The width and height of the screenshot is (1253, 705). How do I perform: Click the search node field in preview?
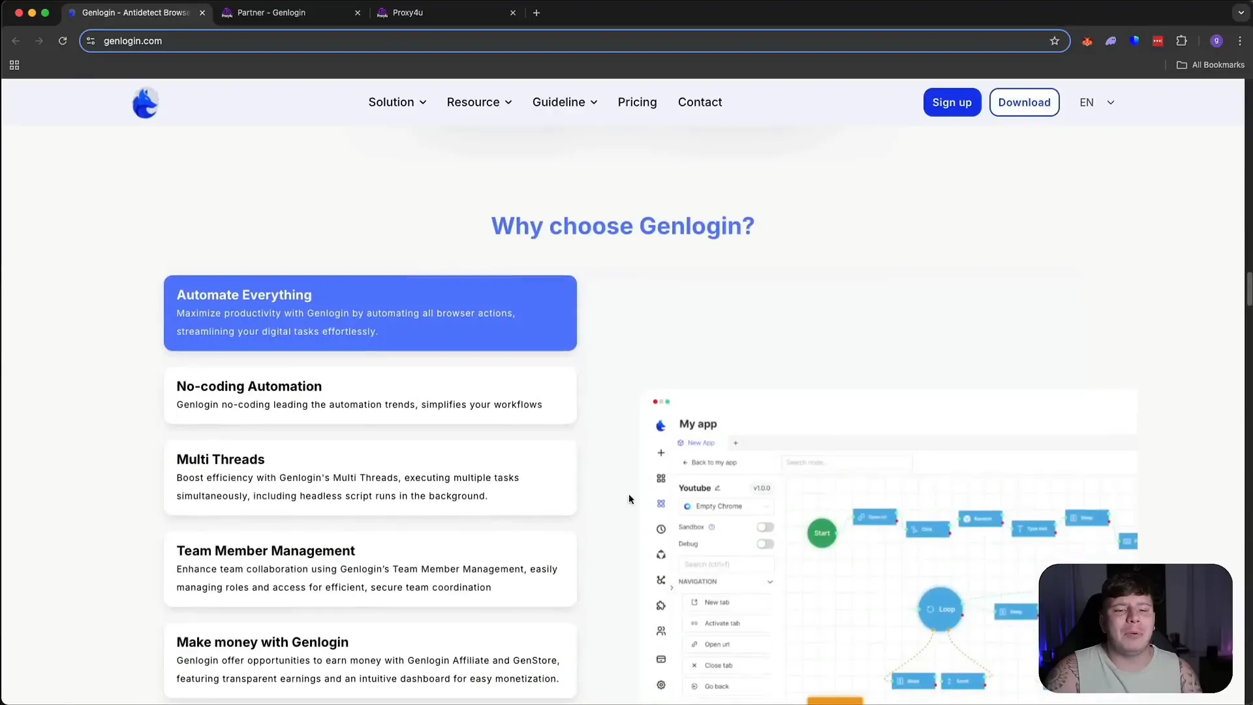(x=846, y=462)
